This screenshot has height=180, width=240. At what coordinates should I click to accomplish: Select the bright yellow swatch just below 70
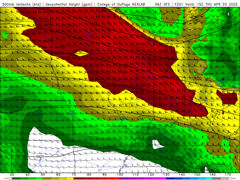click(70, 178)
